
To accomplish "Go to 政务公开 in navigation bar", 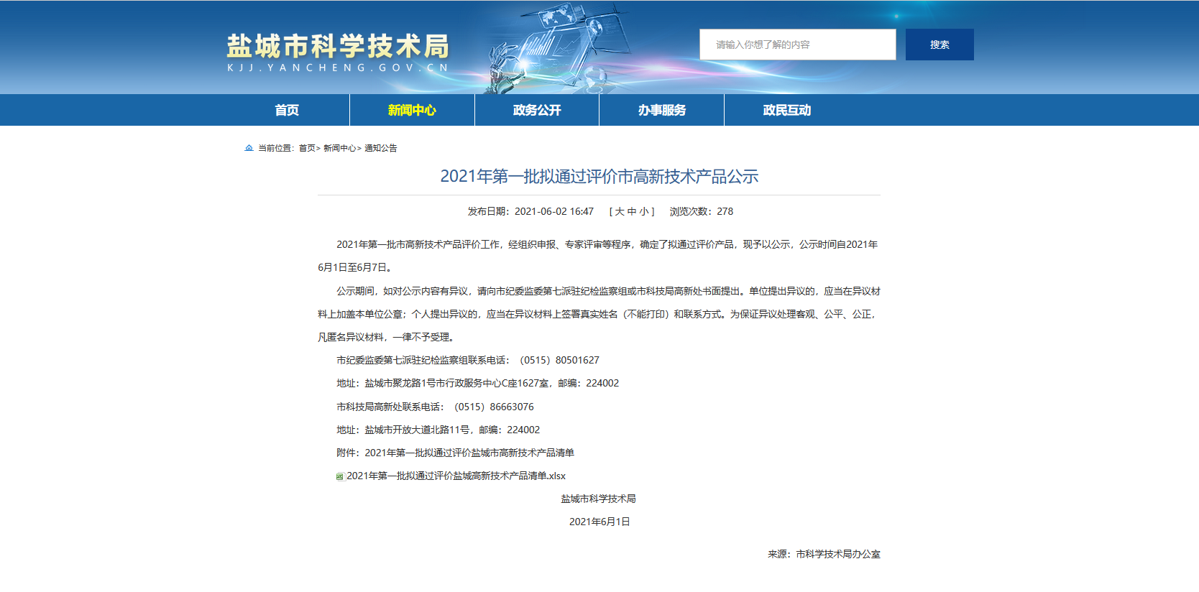I will tap(537, 110).
